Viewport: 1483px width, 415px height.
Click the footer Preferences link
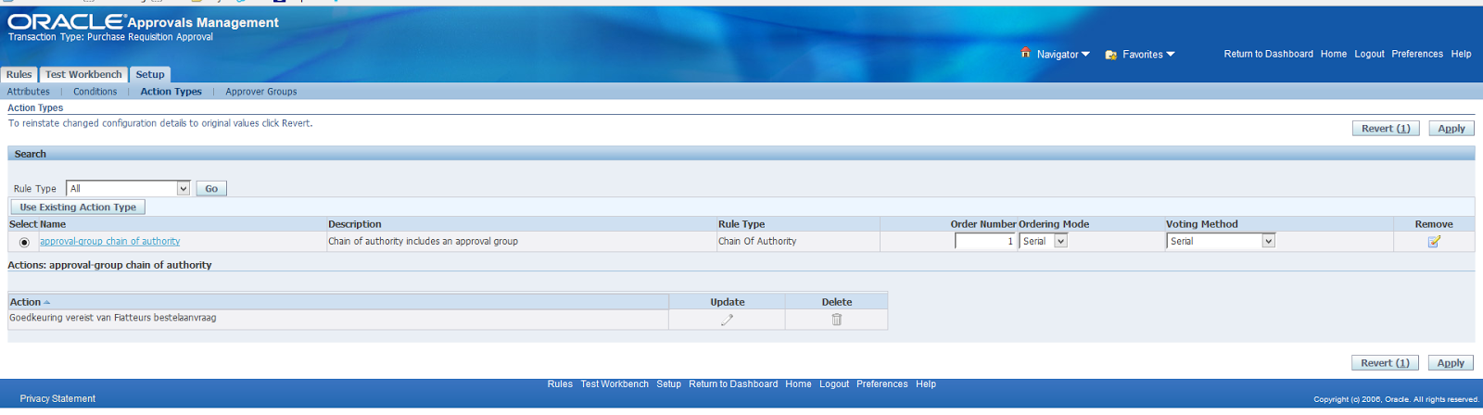pyautogui.click(x=882, y=384)
